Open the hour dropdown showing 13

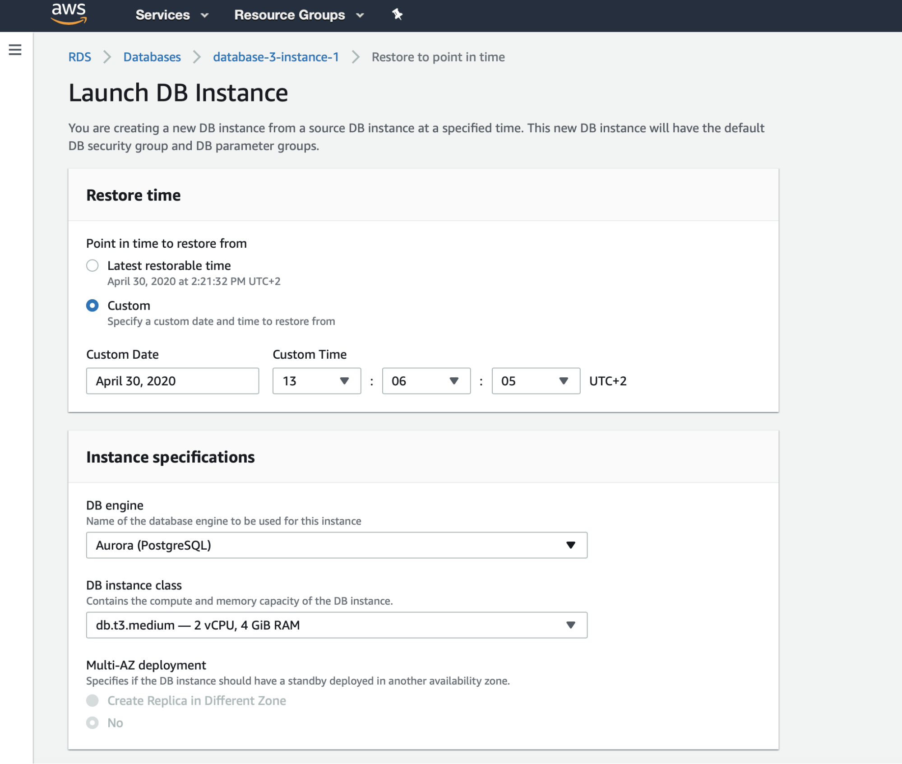317,381
